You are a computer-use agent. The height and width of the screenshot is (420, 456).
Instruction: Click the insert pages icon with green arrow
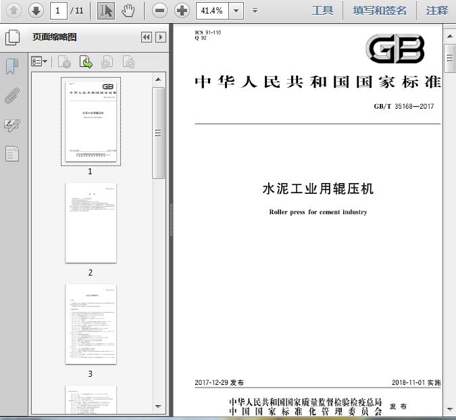point(86,62)
